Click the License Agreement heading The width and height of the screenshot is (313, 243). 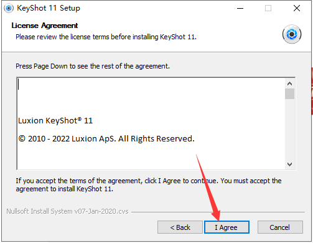pos(45,26)
